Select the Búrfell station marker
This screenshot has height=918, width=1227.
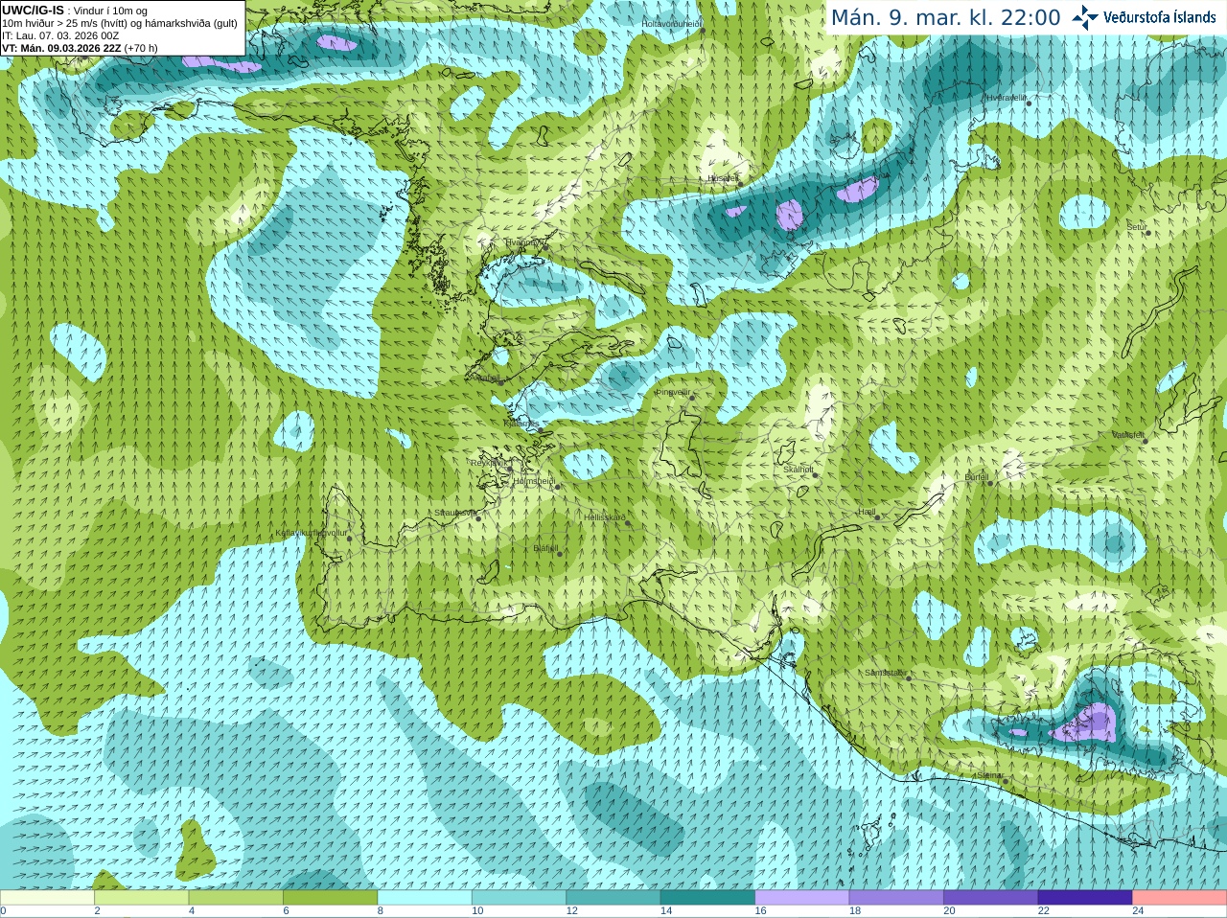(990, 482)
